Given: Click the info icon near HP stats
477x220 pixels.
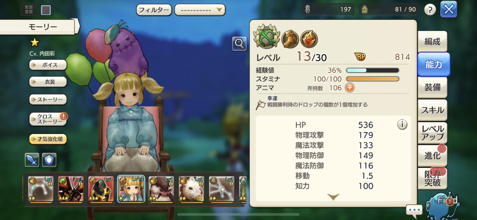Looking at the screenshot, I should [402, 125].
